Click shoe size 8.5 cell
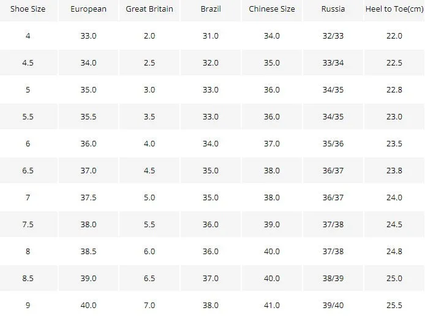This screenshot has width=425, height=316. [x=28, y=278]
